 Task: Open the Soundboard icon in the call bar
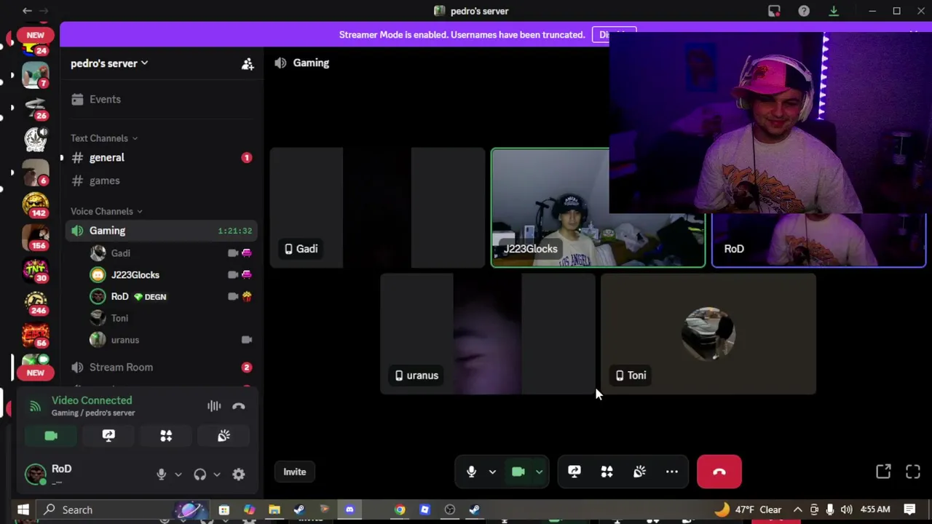coord(639,472)
